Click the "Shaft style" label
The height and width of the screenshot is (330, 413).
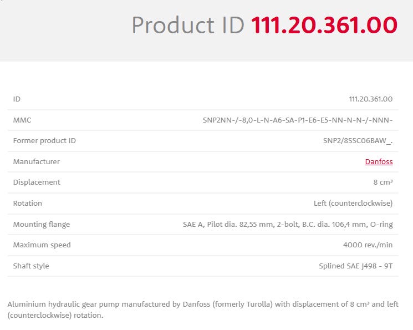tap(31, 266)
